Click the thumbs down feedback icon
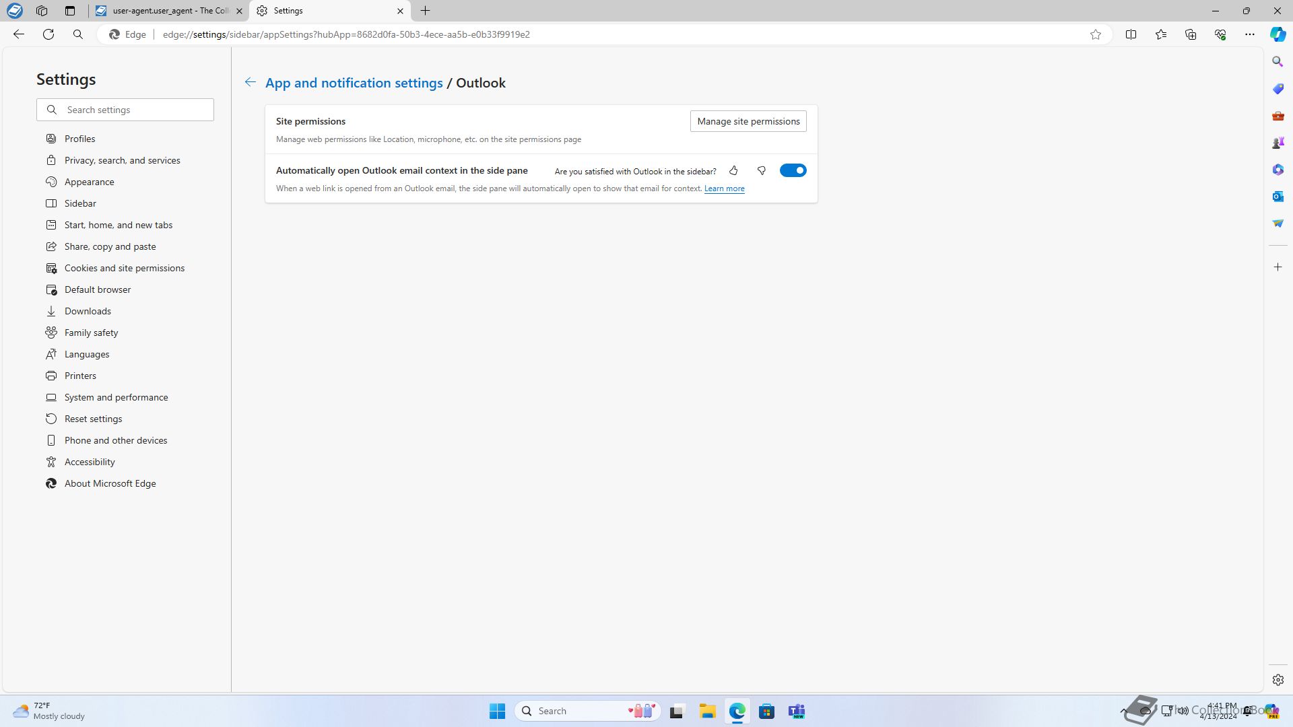Screen dimensions: 1293x727 coord(762,171)
